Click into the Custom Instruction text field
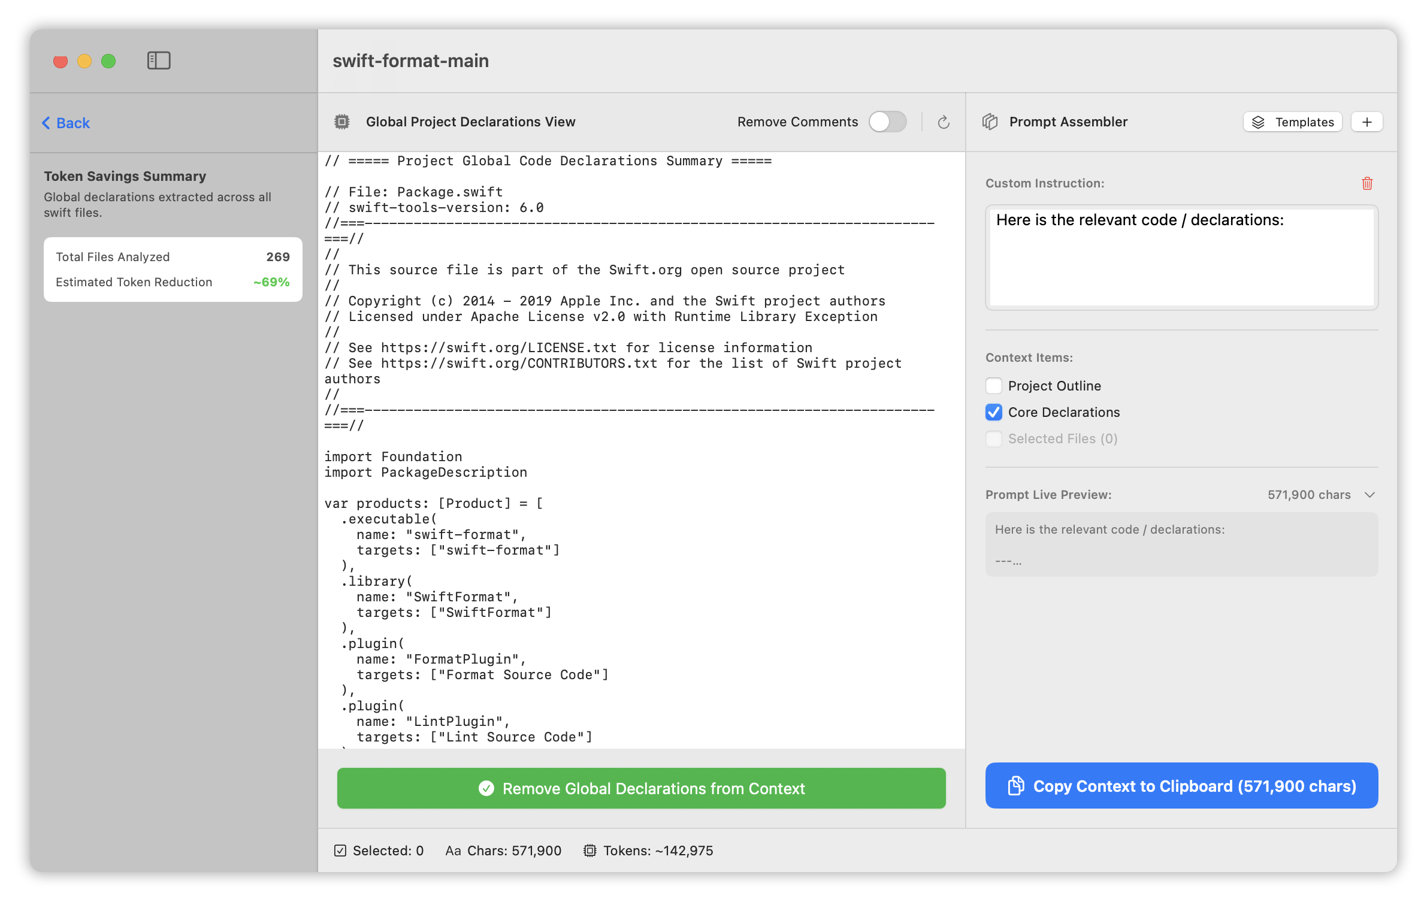 (1181, 258)
